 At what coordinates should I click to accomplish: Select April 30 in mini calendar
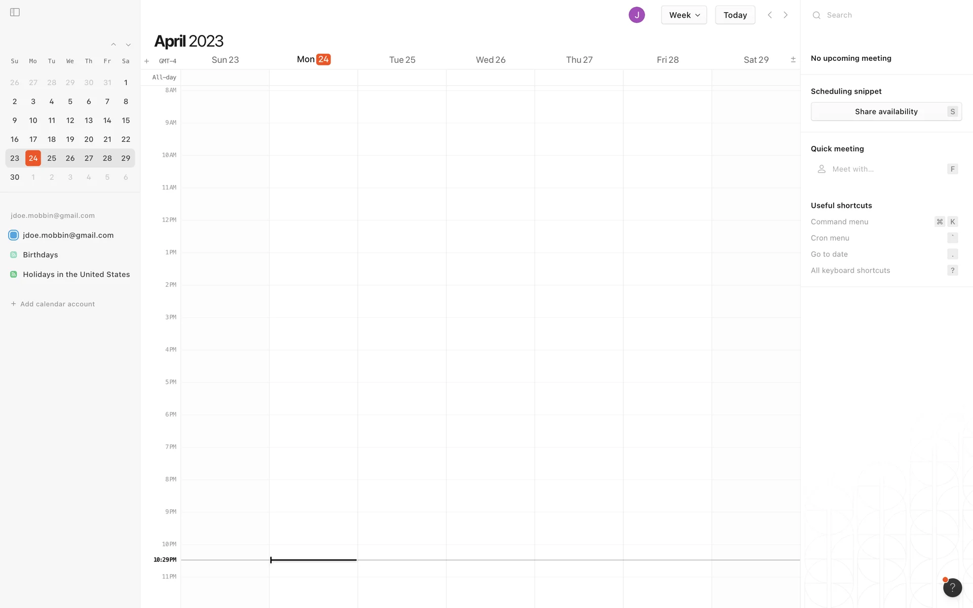click(15, 177)
